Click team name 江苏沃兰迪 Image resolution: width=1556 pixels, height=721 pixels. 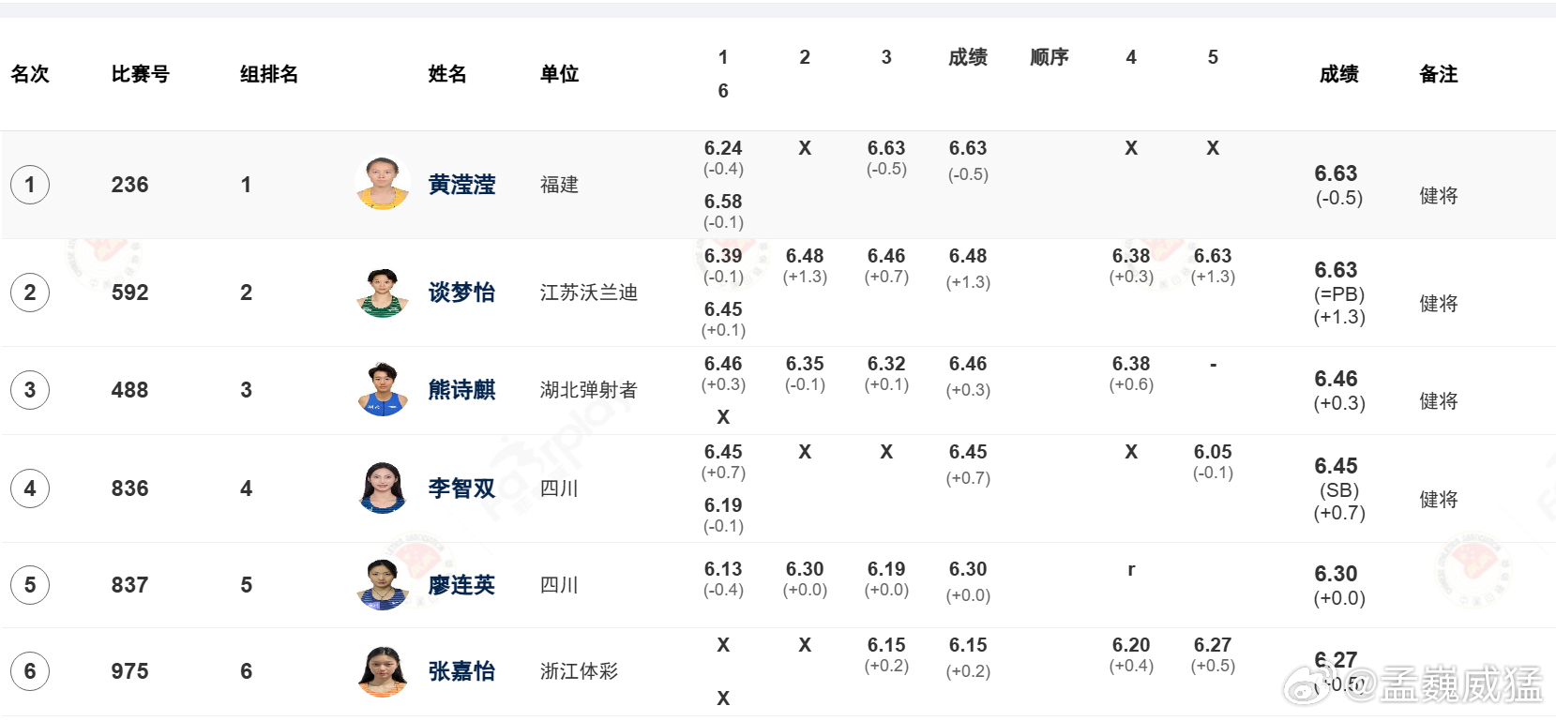pos(589,293)
